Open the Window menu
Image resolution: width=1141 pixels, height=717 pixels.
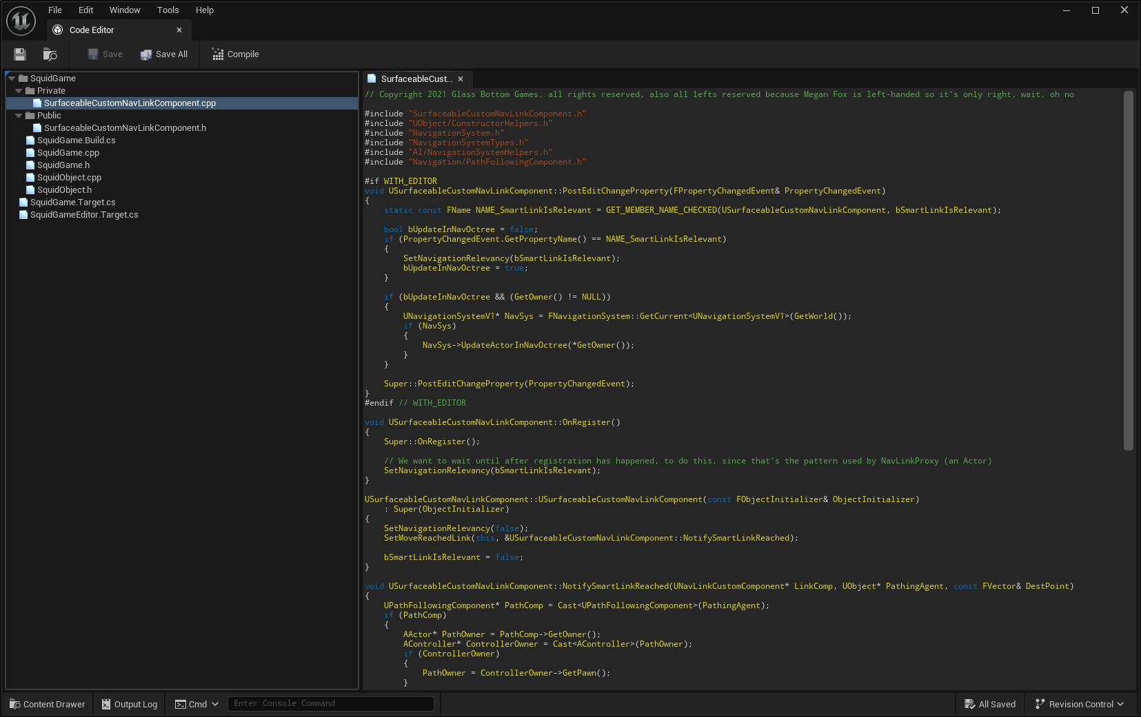click(x=125, y=10)
